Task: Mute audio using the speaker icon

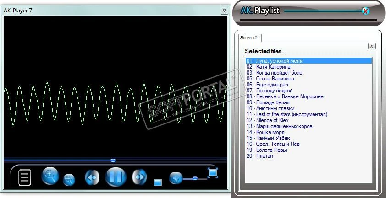Action: click(x=176, y=178)
